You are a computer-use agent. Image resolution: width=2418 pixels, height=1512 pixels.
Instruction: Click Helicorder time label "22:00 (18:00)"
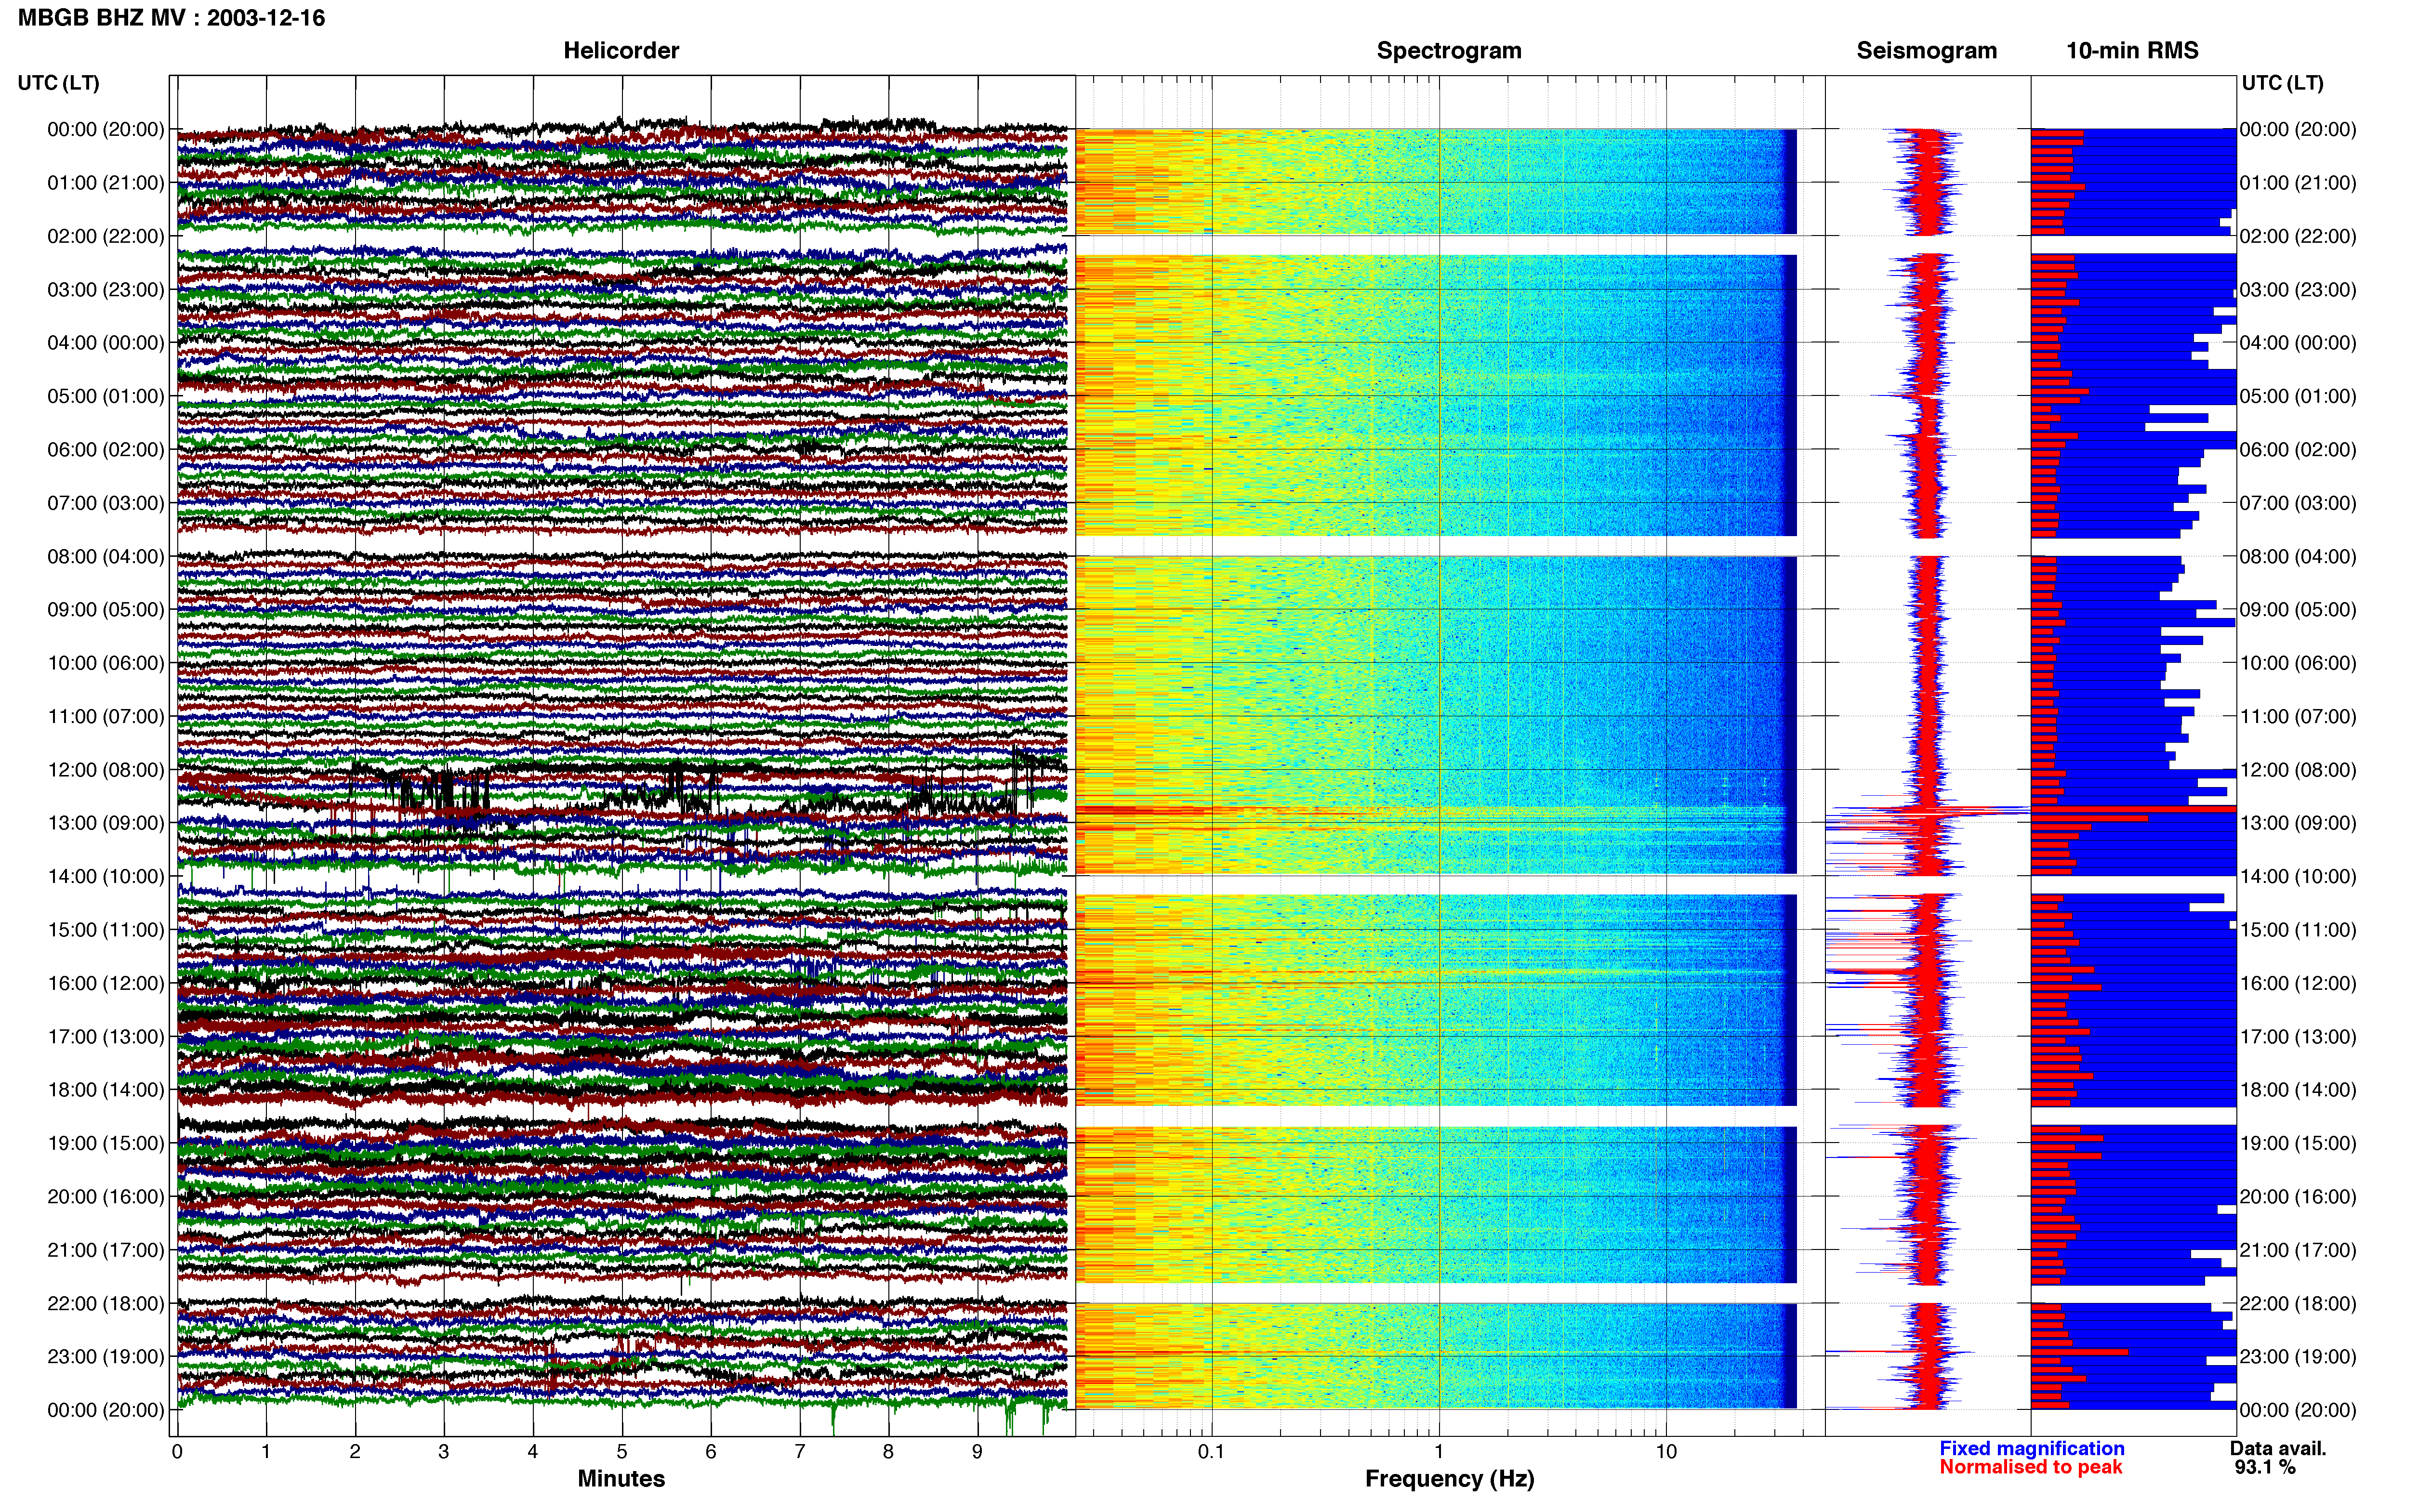(x=106, y=1304)
